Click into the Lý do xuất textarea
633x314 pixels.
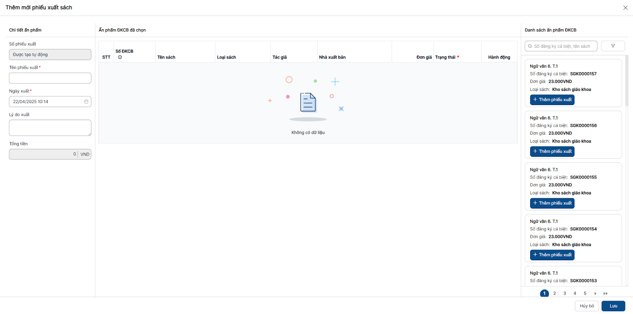click(50, 128)
